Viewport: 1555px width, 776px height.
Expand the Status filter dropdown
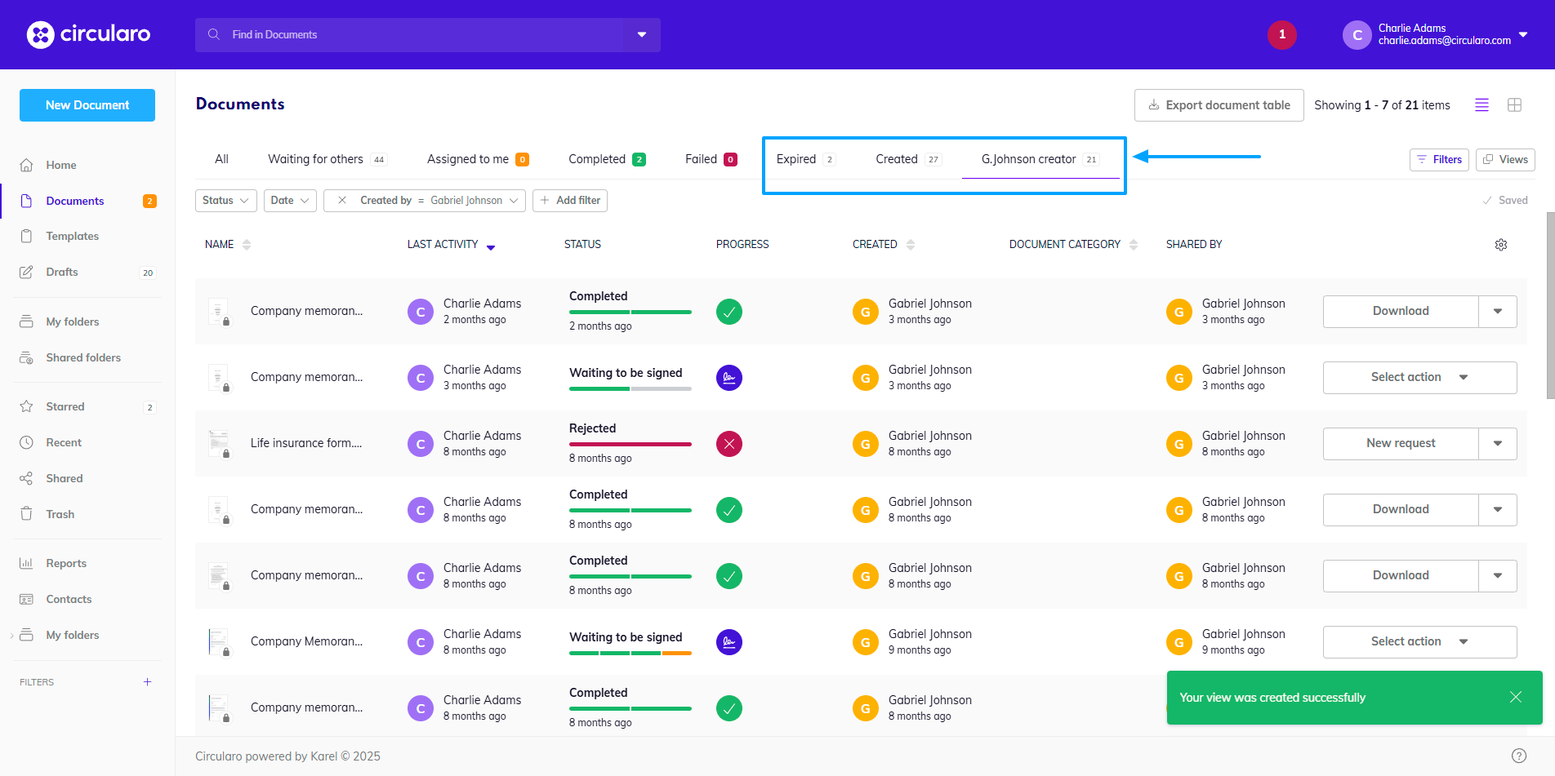pyautogui.click(x=225, y=201)
